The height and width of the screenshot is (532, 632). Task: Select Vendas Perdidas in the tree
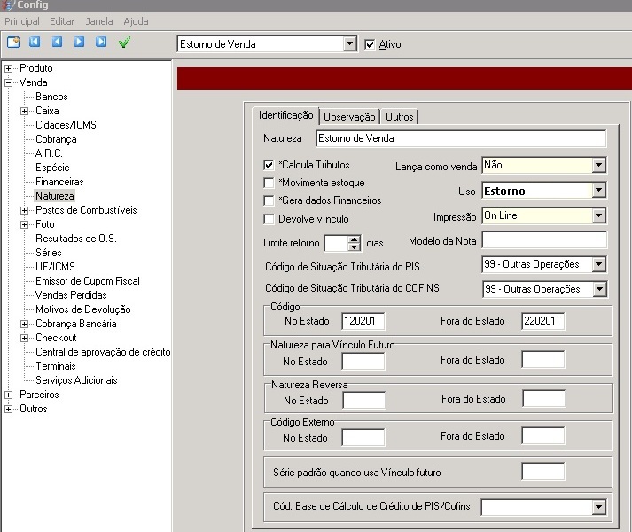point(71,295)
